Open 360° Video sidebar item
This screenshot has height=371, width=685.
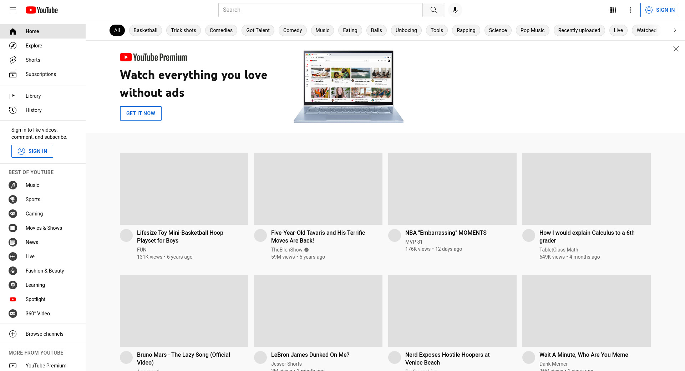[x=43, y=314]
